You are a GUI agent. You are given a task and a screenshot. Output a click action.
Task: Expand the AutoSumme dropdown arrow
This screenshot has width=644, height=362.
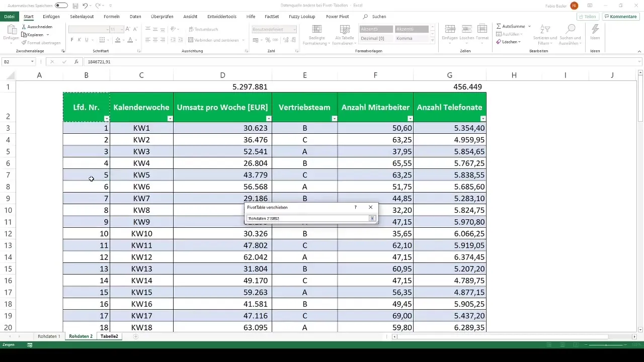tap(529, 26)
